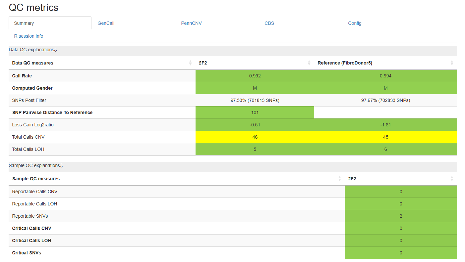Open the GenCall tab
Screen dimensions: 465x262
106,23
